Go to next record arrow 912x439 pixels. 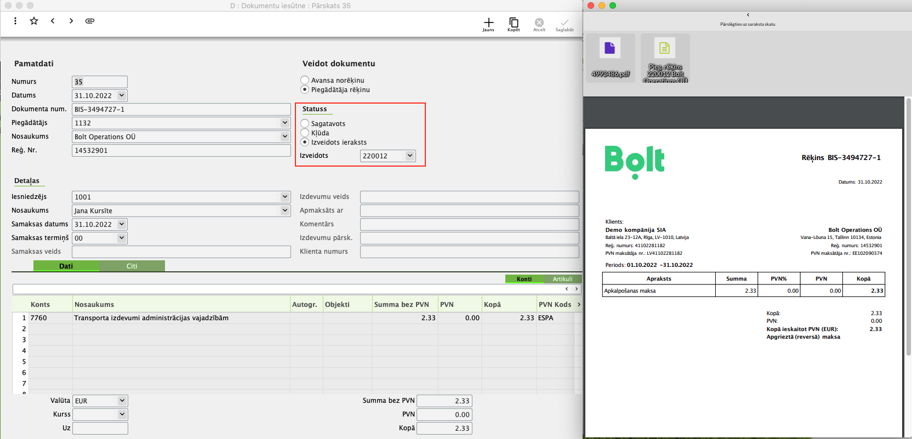coord(71,21)
